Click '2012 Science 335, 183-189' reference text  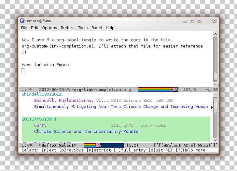coord(142,101)
